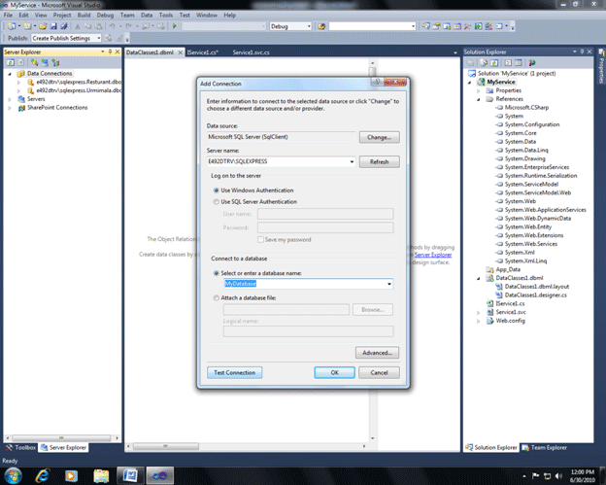Click the Change... data source button
Screen dimensions: 606x485
379,137
